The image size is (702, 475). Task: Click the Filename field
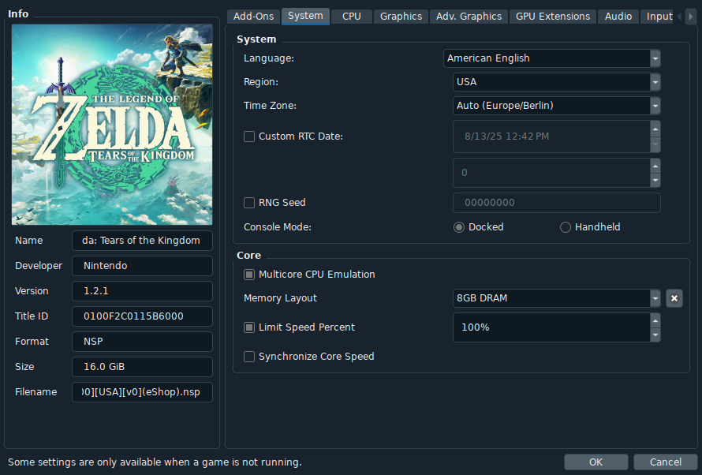[x=142, y=391]
